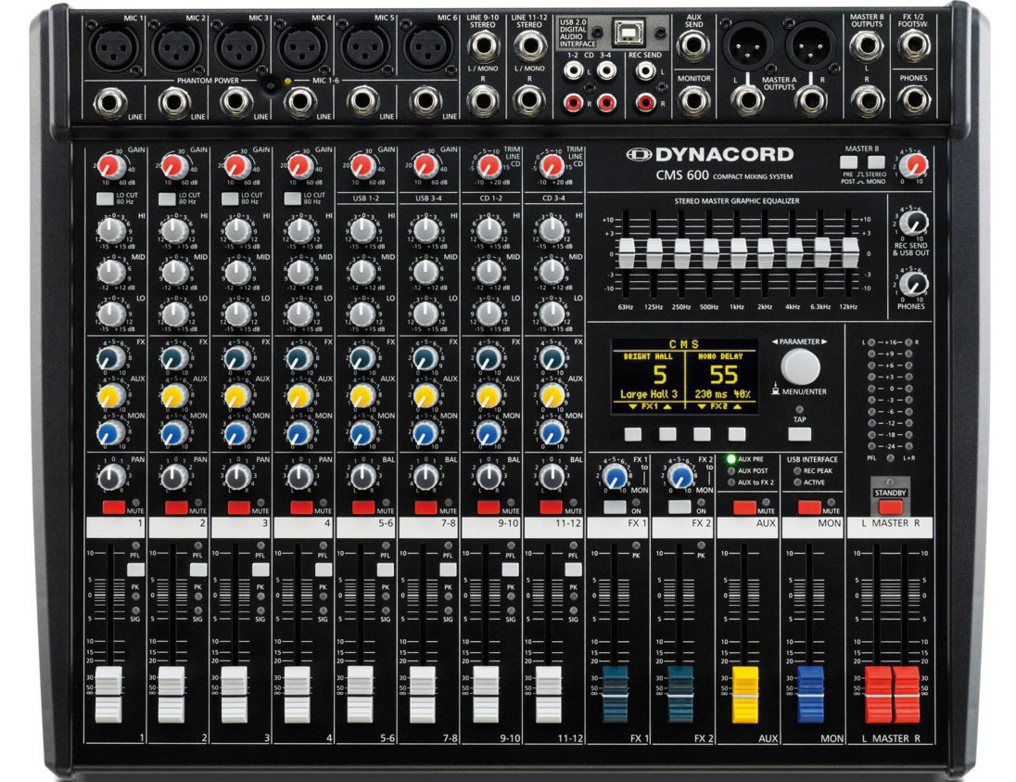This screenshot has height=782, width=1016.
Task: Click the channel 5-6 FX send knob
Action: pyautogui.click(x=362, y=358)
